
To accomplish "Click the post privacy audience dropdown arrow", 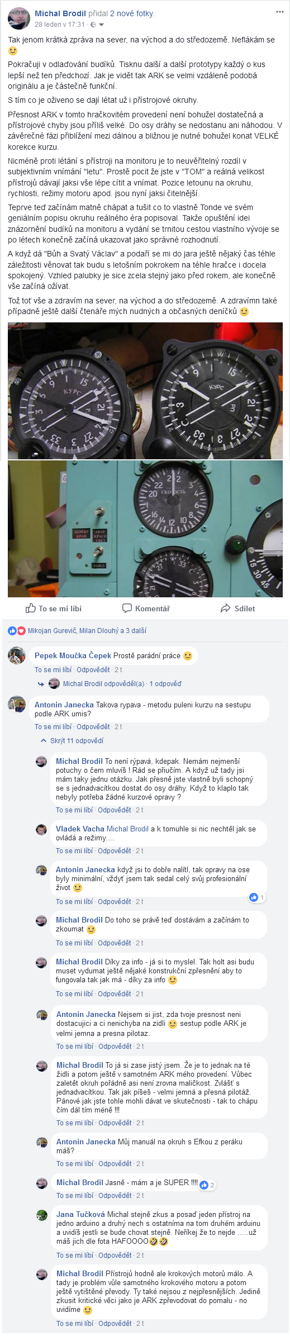I will click(x=101, y=25).
